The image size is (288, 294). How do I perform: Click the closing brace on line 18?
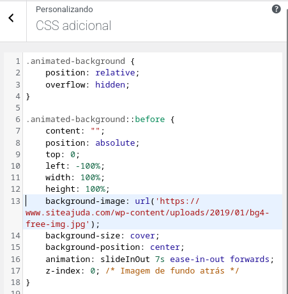(x=28, y=282)
